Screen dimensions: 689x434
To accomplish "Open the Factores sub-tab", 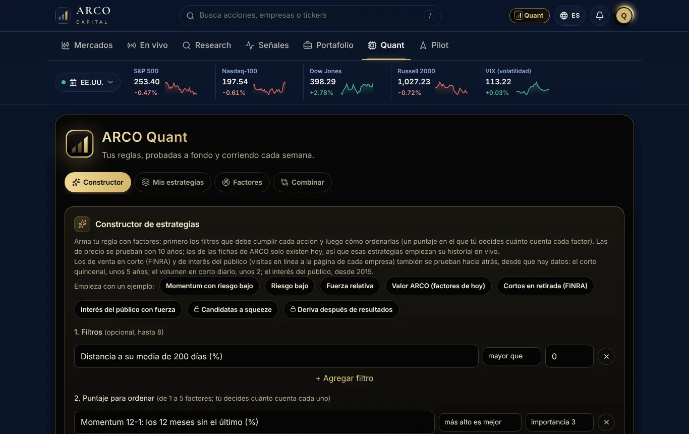I will (x=242, y=182).
